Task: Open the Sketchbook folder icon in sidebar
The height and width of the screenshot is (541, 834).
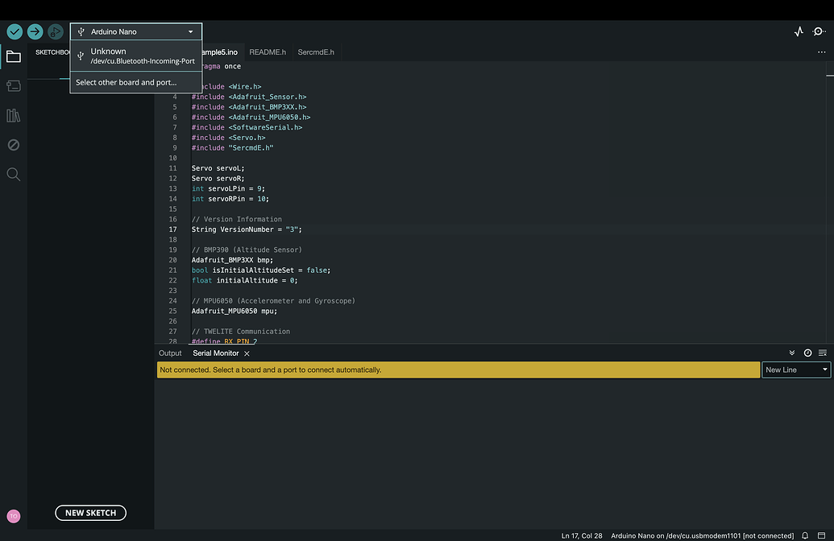Action: click(x=13, y=56)
